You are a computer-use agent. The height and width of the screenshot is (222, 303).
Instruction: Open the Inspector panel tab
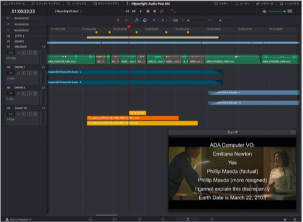point(289,4)
